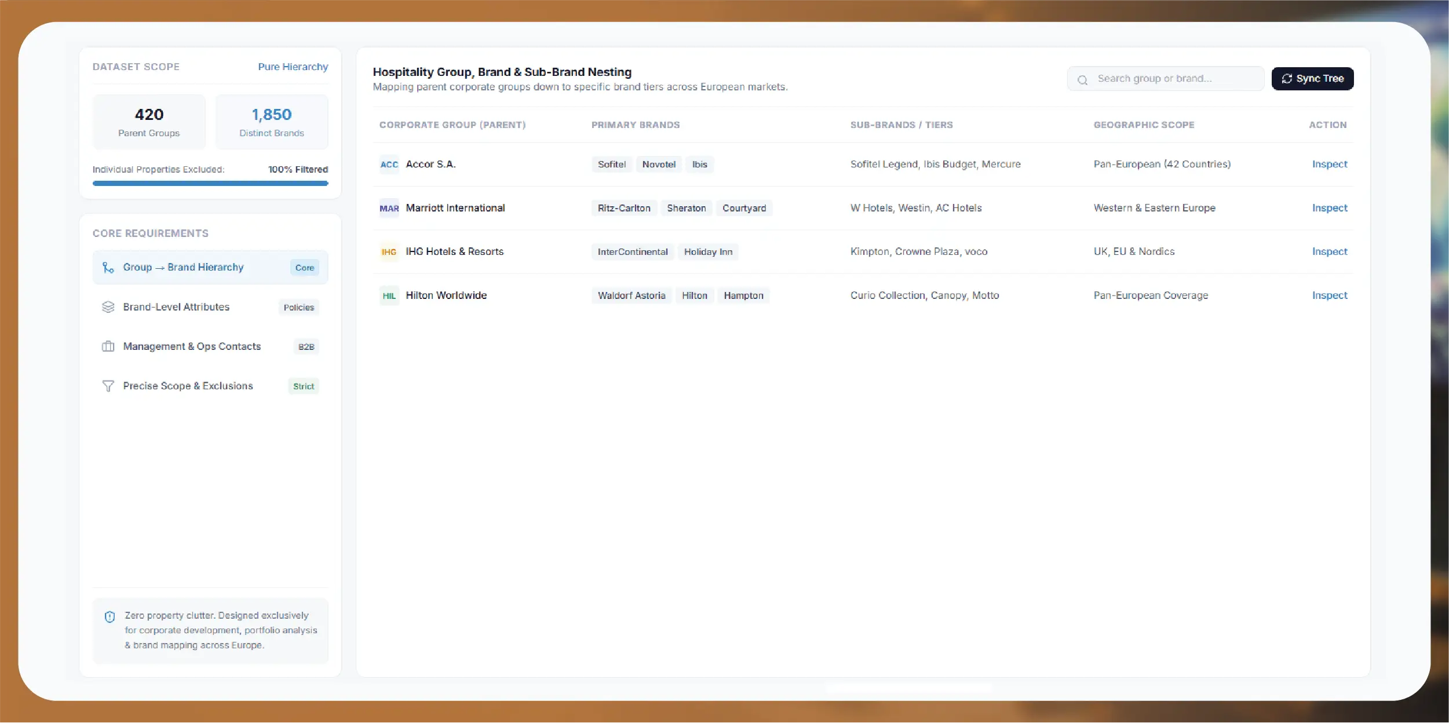Click the Ritz-Carlton brand chip

coord(624,209)
